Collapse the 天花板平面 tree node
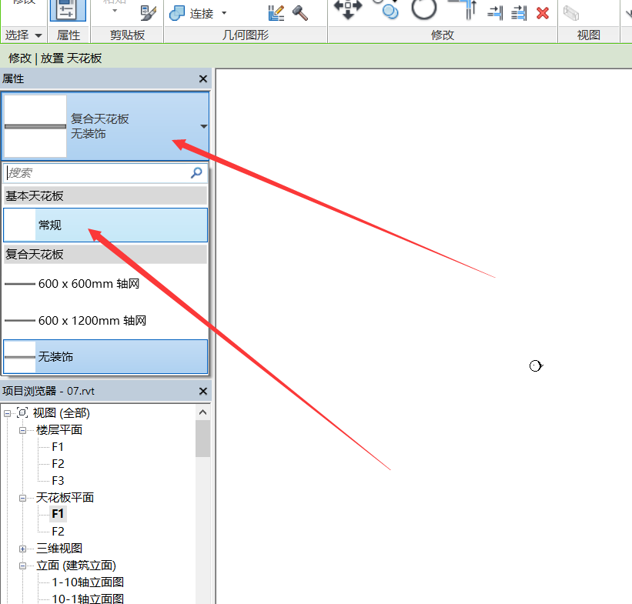632x604 pixels. click(x=23, y=498)
